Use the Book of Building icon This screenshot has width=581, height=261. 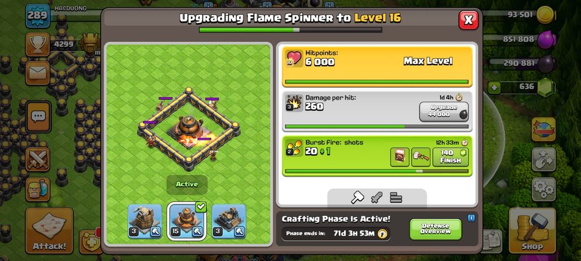[x=400, y=157]
